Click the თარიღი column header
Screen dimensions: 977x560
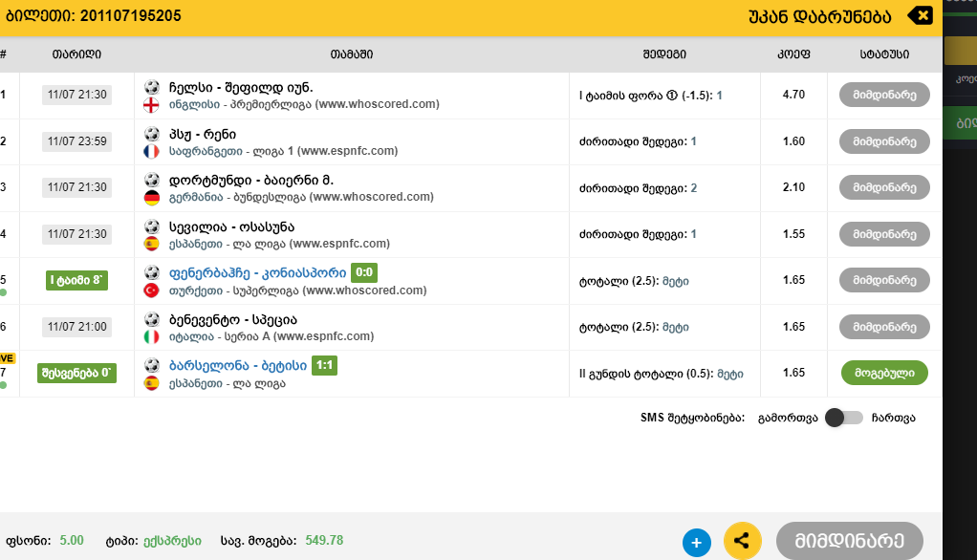click(x=76, y=54)
